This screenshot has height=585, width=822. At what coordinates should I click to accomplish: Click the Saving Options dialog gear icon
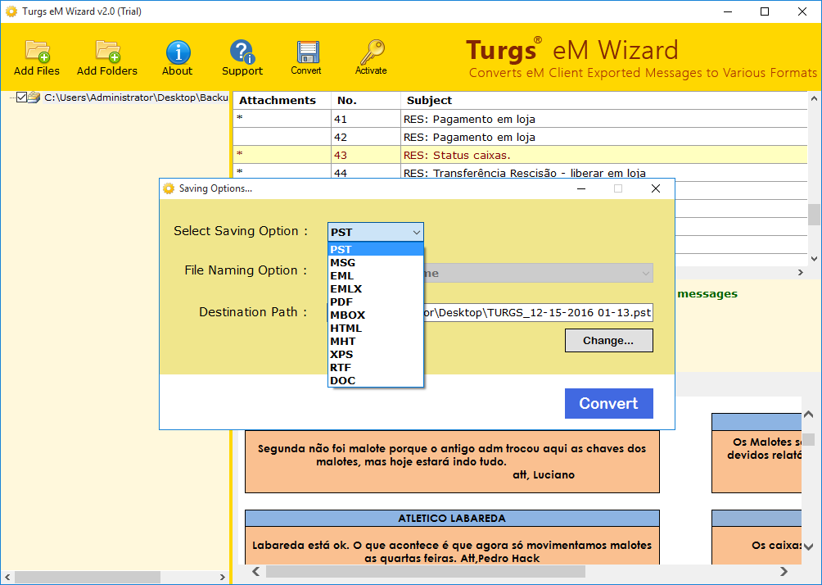[x=169, y=188]
